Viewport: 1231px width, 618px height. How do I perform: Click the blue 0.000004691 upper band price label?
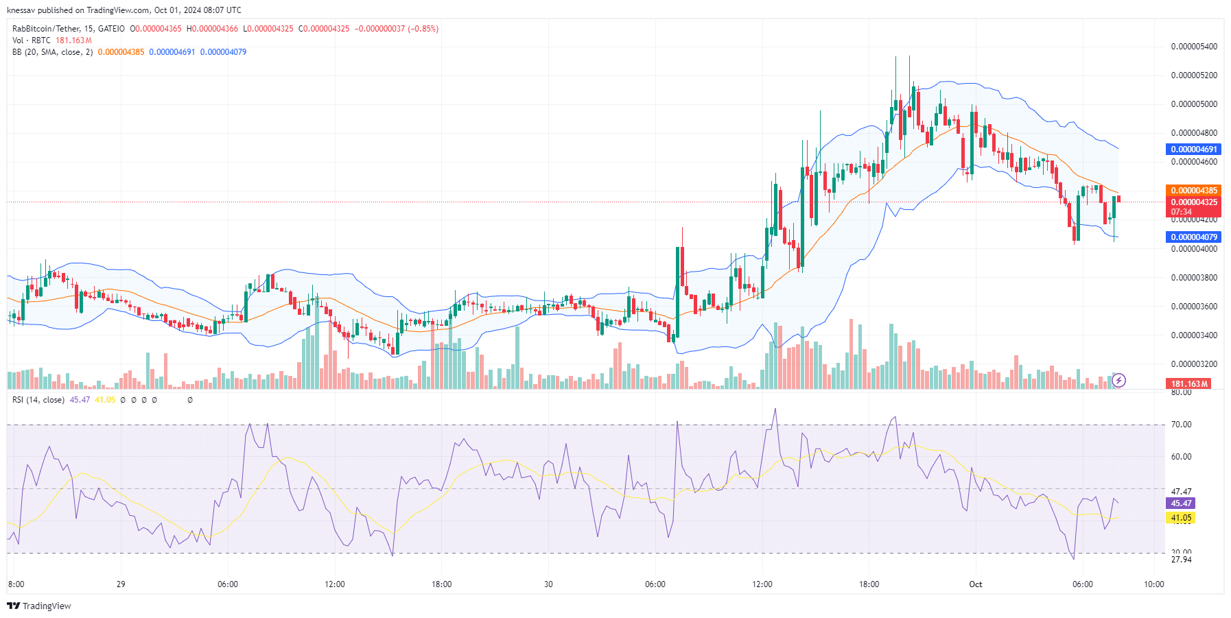point(1194,150)
